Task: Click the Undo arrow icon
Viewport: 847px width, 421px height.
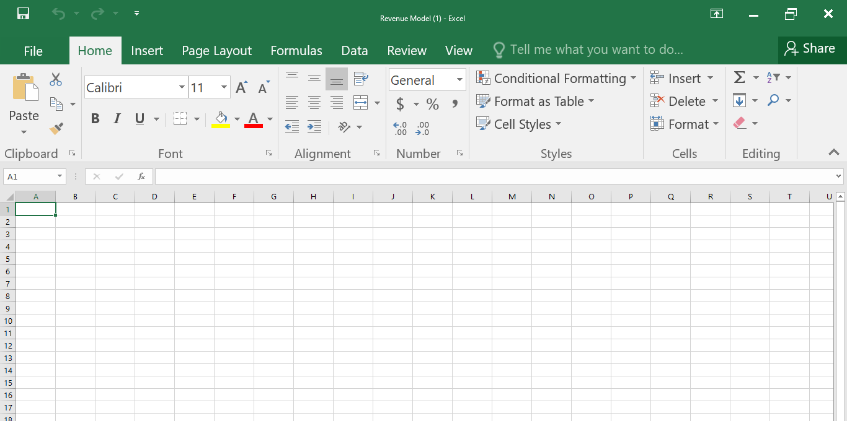Action: tap(58, 13)
